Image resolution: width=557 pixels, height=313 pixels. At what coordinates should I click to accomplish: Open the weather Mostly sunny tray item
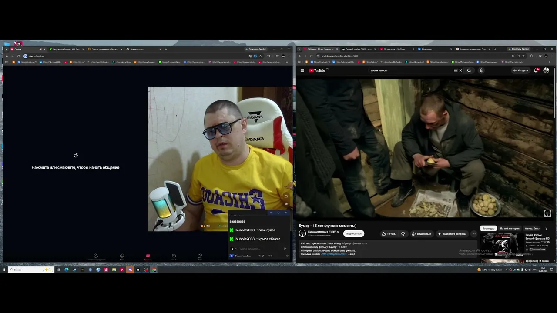[x=490, y=270]
